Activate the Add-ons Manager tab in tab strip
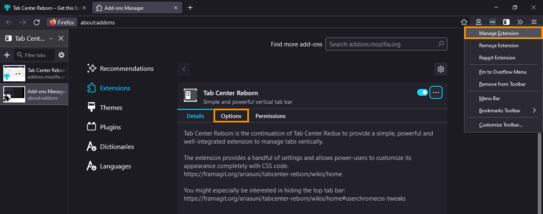 (x=136, y=8)
